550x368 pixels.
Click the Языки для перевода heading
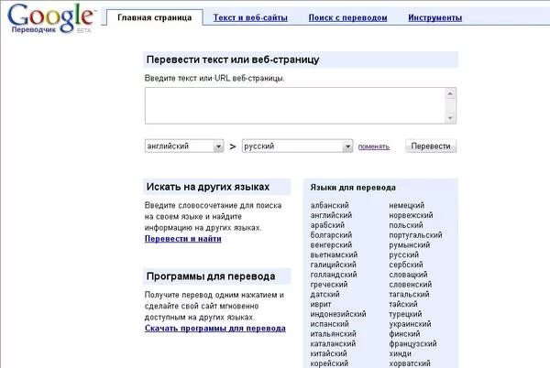tap(353, 188)
